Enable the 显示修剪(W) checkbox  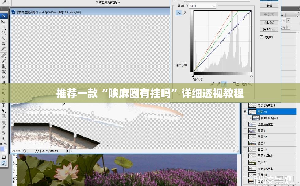coord(234,84)
